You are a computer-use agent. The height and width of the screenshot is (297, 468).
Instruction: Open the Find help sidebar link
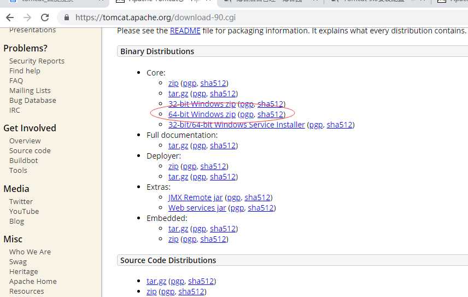point(25,71)
